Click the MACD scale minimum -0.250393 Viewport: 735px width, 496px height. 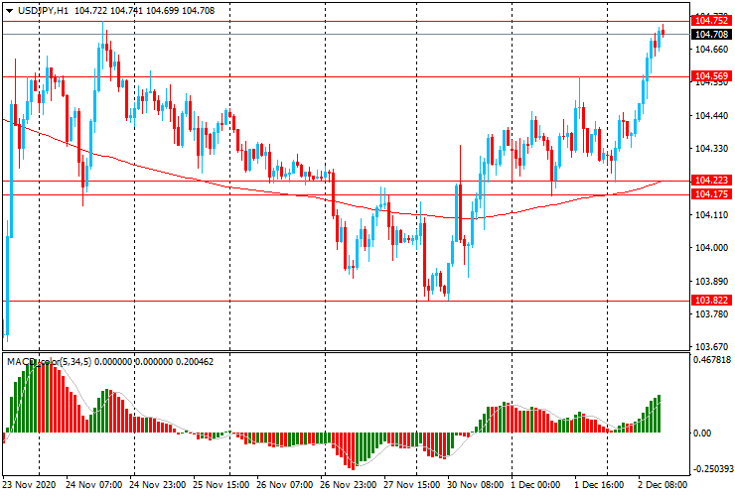click(712, 470)
